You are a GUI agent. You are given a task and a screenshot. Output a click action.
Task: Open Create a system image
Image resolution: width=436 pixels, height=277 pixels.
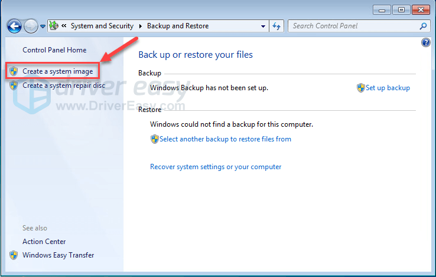click(58, 71)
